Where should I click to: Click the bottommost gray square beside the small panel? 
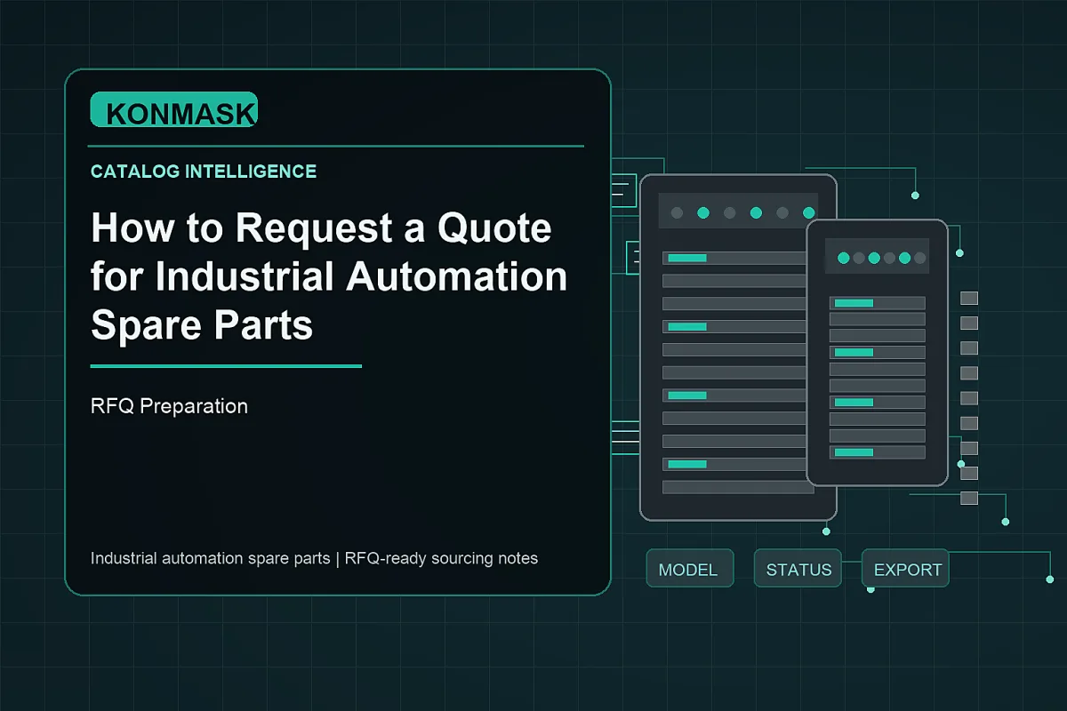click(x=969, y=498)
